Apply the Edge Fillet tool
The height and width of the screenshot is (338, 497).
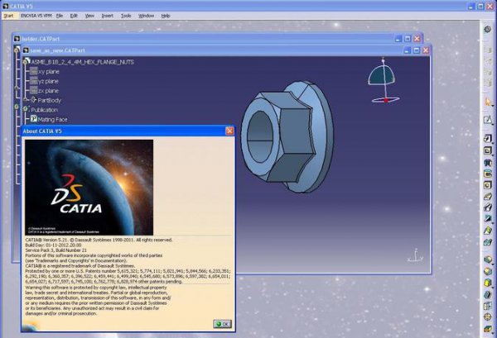[x=488, y=259]
